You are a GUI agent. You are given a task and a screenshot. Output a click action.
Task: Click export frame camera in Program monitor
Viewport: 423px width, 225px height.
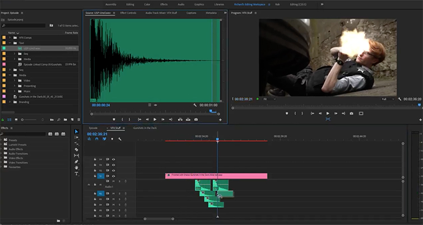(x=351, y=113)
